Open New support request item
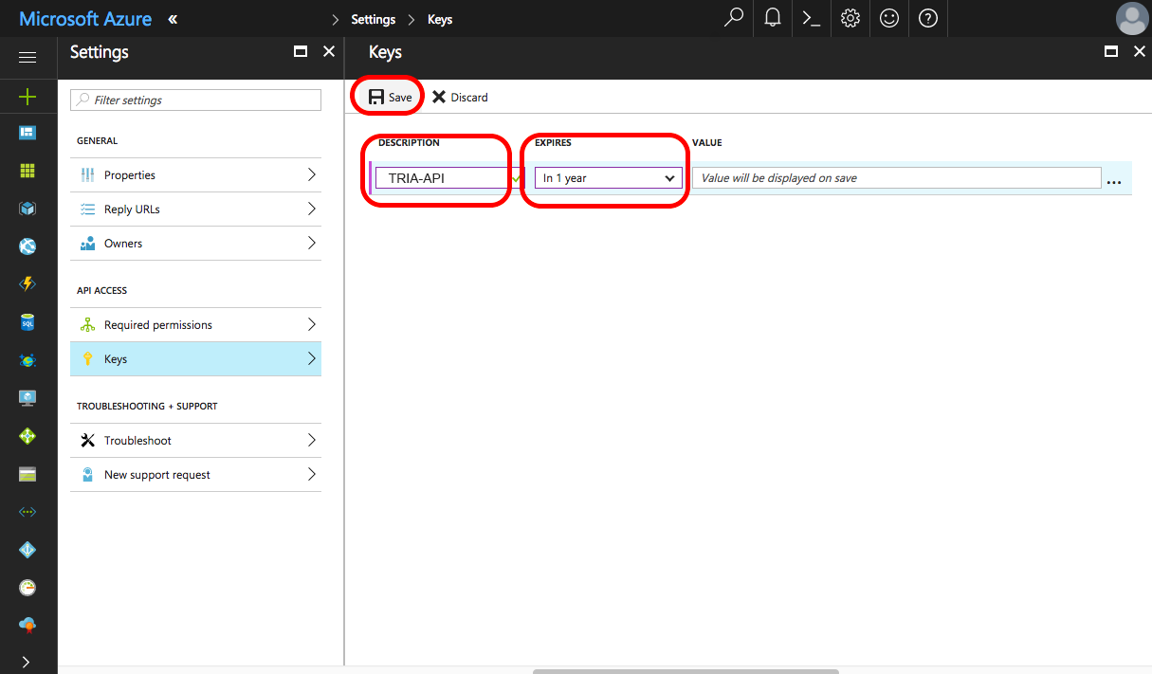 pos(195,475)
